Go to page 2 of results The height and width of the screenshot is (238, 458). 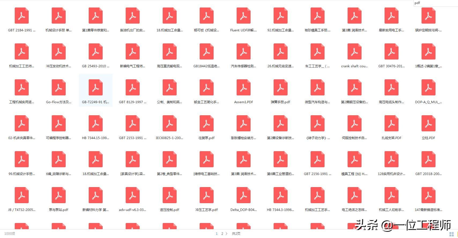tap(222, 234)
